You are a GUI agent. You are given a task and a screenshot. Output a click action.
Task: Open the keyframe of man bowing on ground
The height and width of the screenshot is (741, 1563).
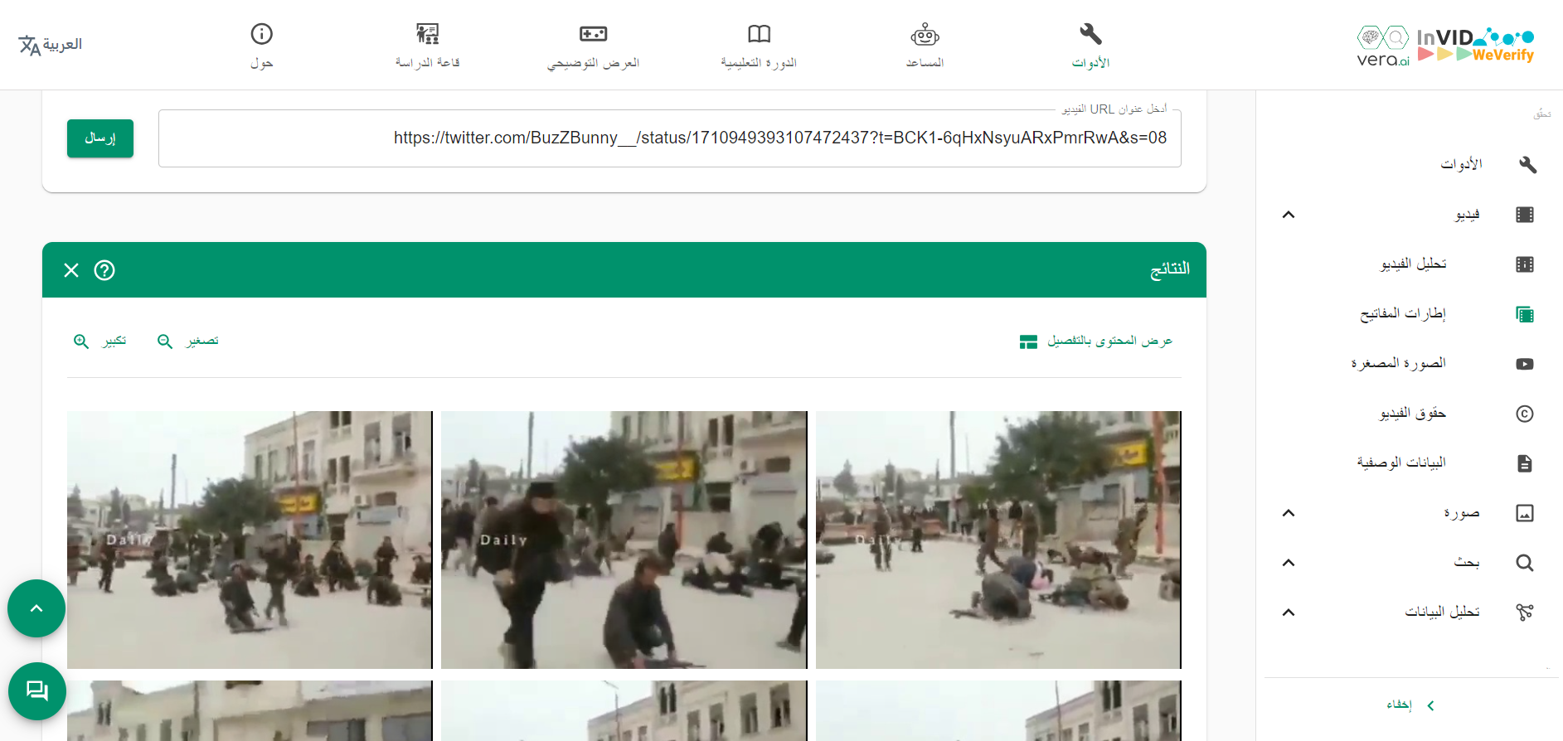click(x=998, y=540)
